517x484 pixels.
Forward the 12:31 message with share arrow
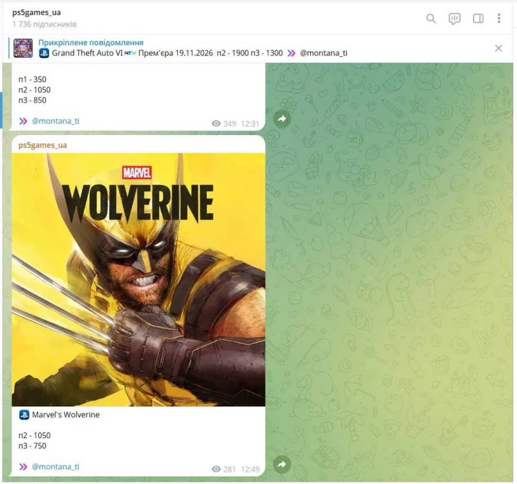coord(282,119)
